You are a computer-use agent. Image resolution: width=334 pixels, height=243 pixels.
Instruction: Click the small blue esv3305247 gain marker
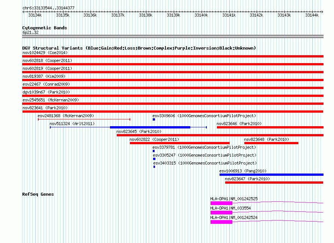(x=154, y=159)
